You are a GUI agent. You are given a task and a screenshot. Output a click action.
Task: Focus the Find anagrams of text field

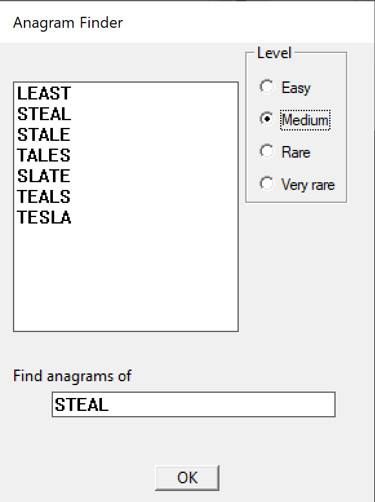tap(194, 404)
